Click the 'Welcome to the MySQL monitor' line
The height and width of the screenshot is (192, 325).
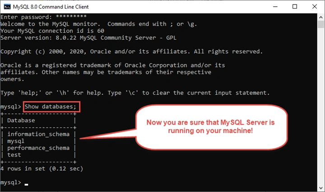[x=99, y=24]
